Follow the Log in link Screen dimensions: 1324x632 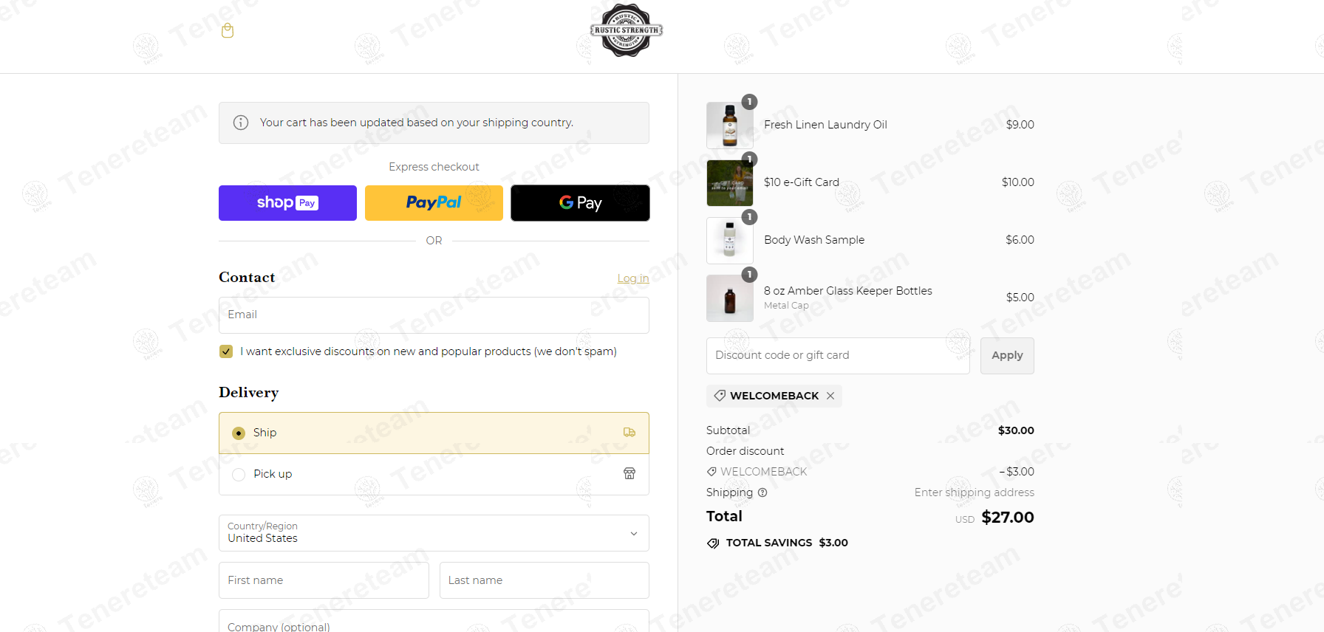pyautogui.click(x=633, y=278)
